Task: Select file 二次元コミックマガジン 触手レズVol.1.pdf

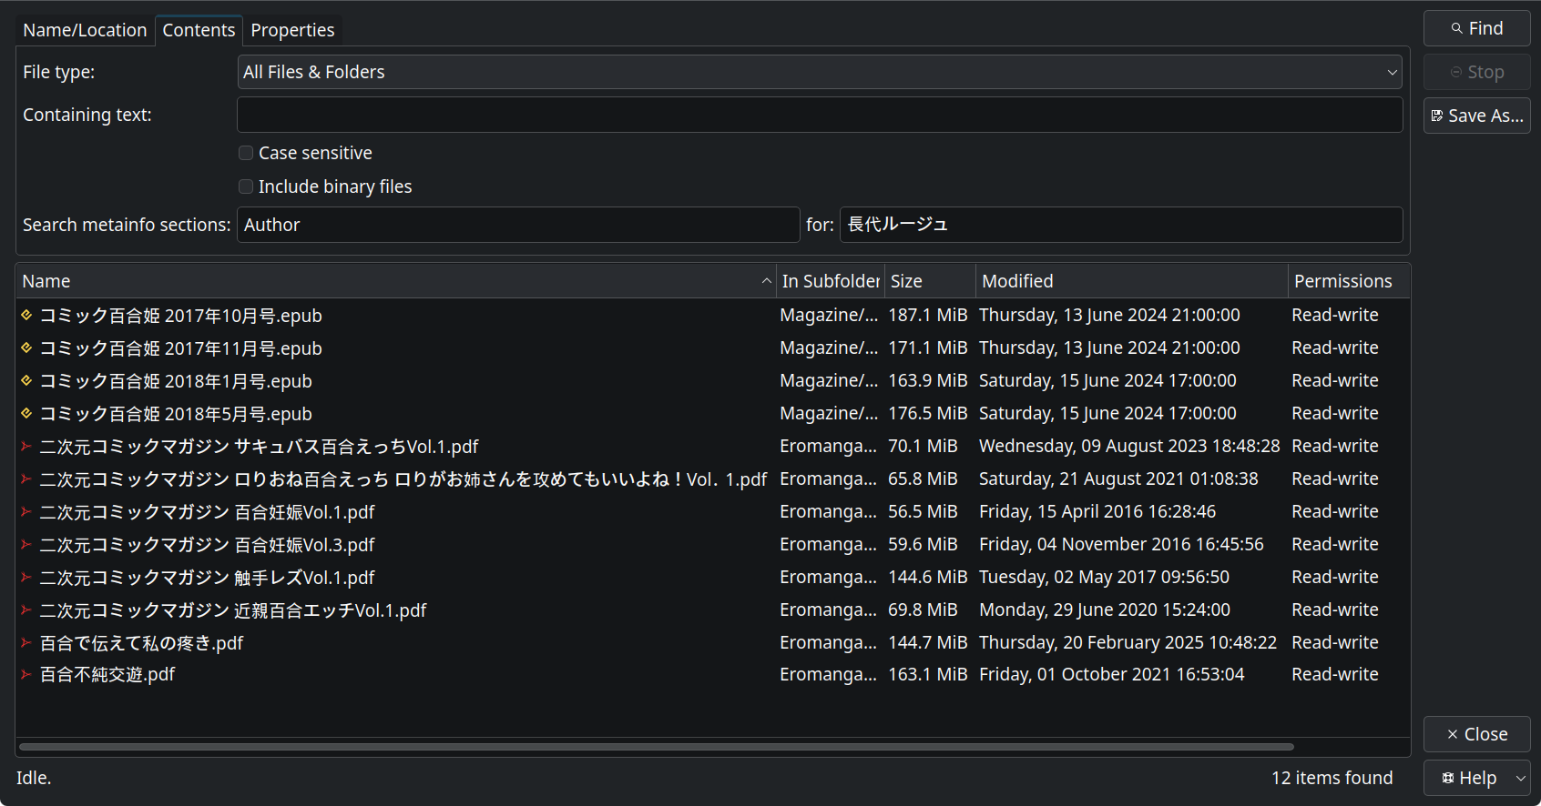Action: [207, 578]
